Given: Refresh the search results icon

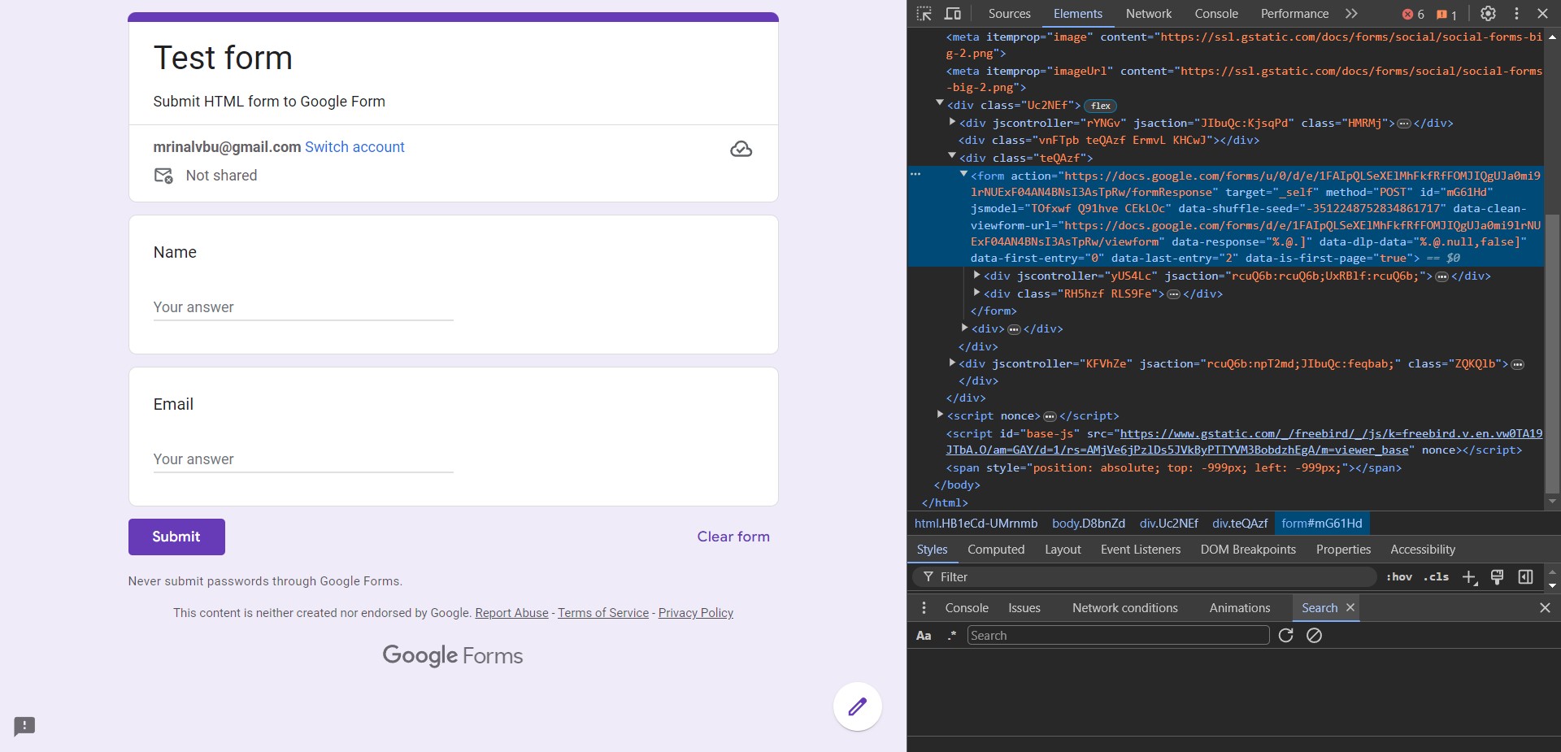Looking at the screenshot, I should (1286, 636).
